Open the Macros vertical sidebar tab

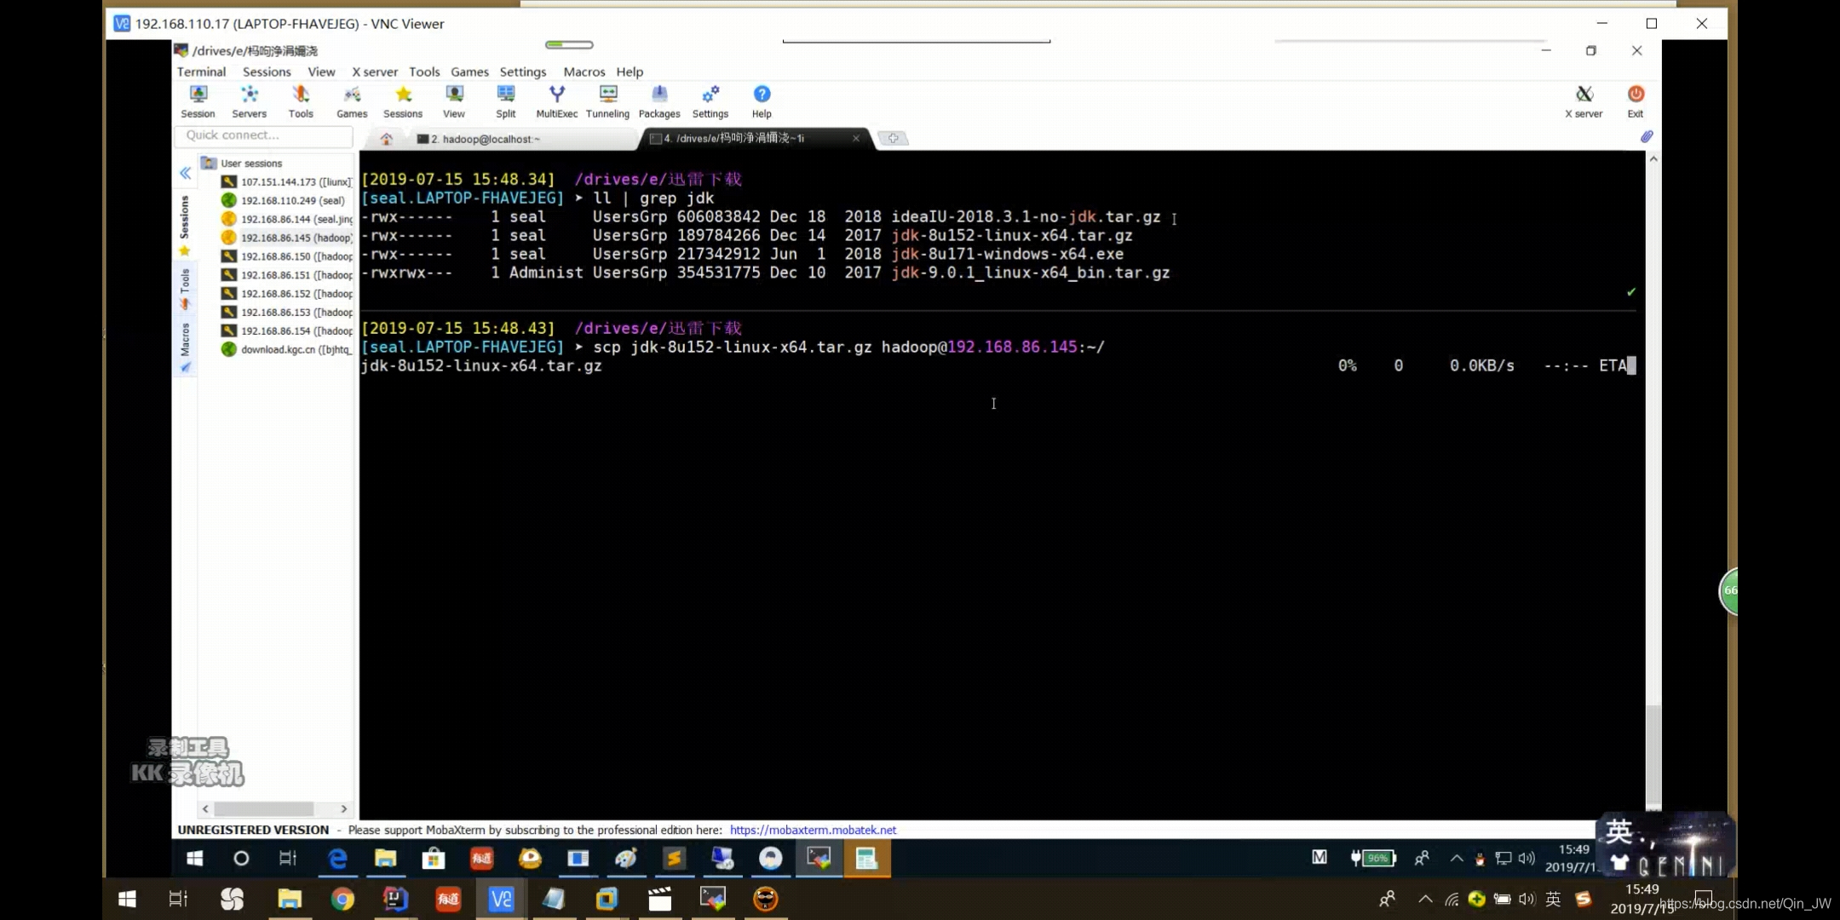pyautogui.click(x=184, y=347)
